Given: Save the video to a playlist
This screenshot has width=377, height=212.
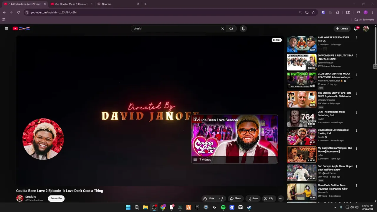Looking at the screenshot, I should [253, 198].
